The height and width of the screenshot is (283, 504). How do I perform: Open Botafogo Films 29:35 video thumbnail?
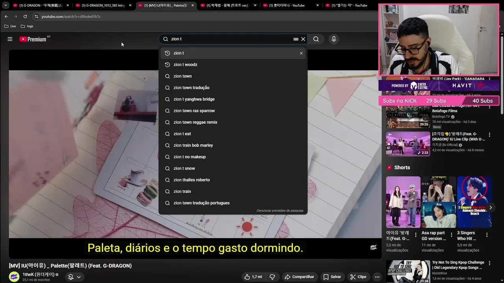[x=408, y=116]
